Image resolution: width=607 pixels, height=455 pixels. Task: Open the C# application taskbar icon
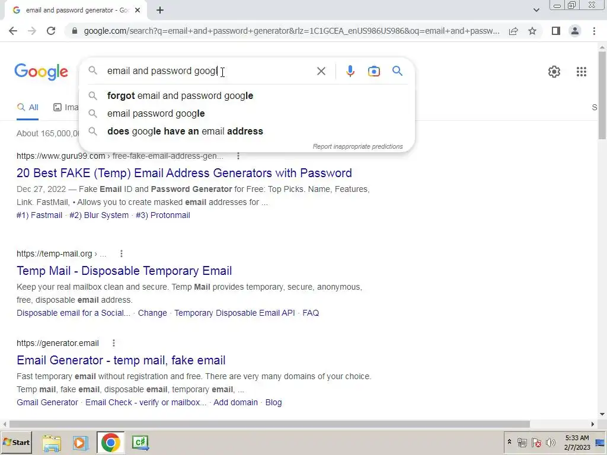(140, 443)
